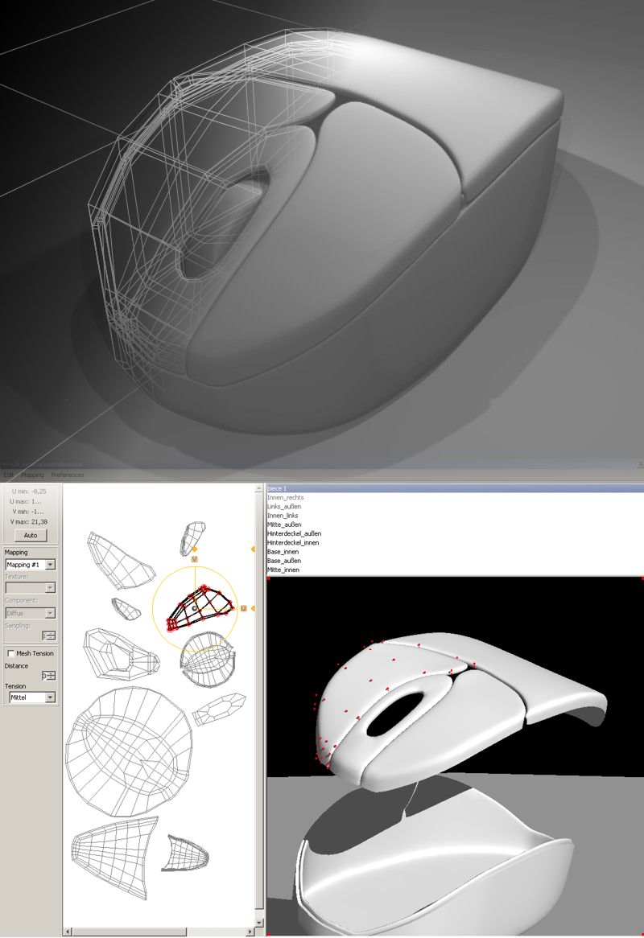Click the Sampling stepper field
The width and height of the screenshot is (644, 938).
tap(48, 636)
